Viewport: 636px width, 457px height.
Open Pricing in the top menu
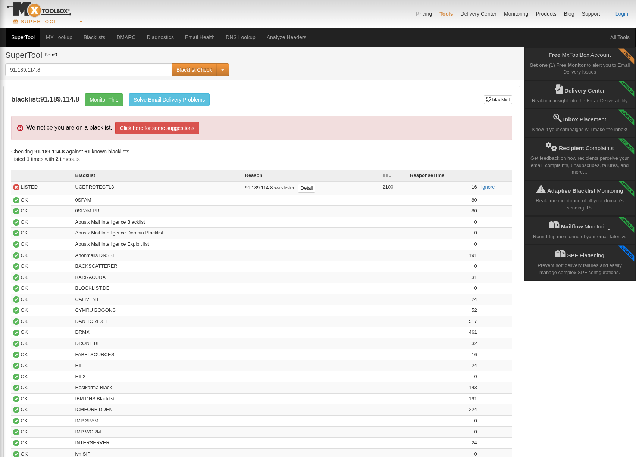click(424, 14)
